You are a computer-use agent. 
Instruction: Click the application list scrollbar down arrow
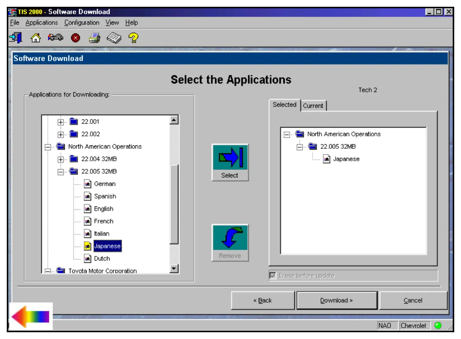174,268
